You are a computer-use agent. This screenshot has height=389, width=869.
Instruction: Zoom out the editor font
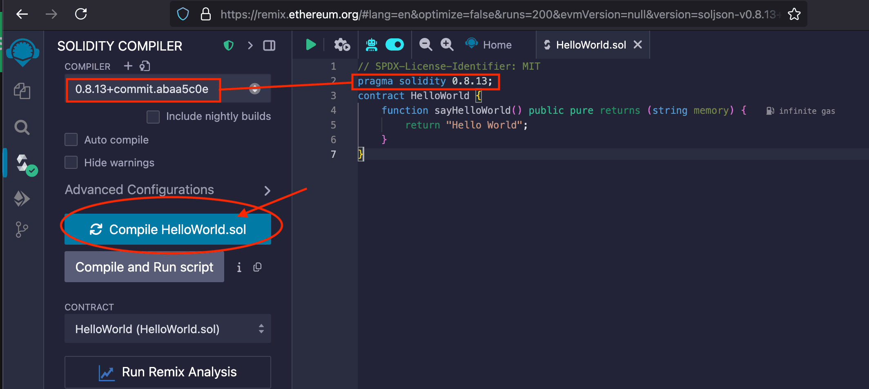[426, 44]
